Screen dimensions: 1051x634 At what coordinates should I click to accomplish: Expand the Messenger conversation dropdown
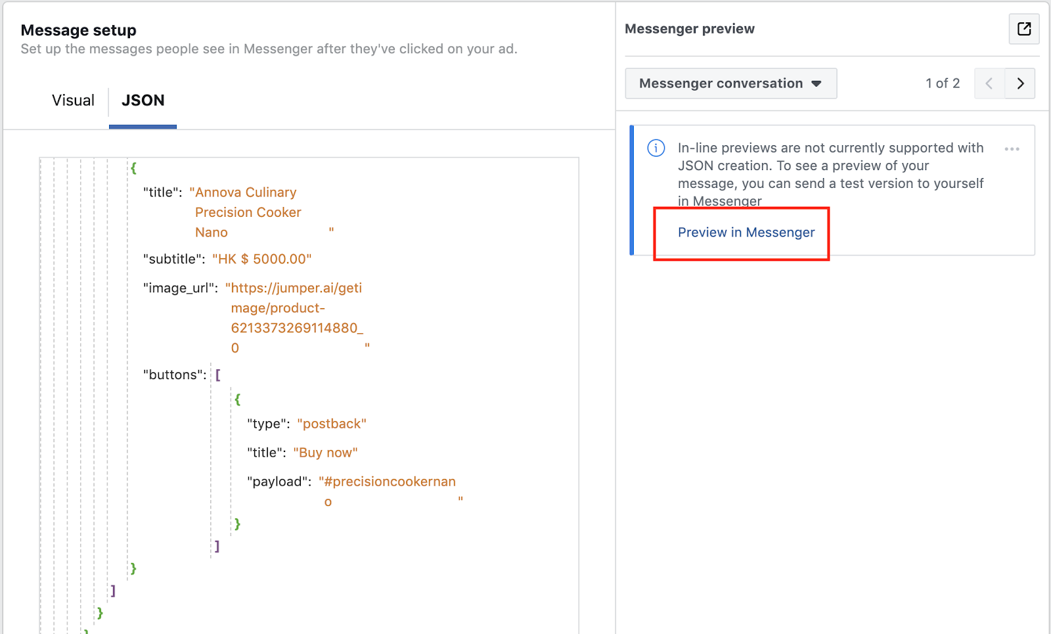(730, 83)
